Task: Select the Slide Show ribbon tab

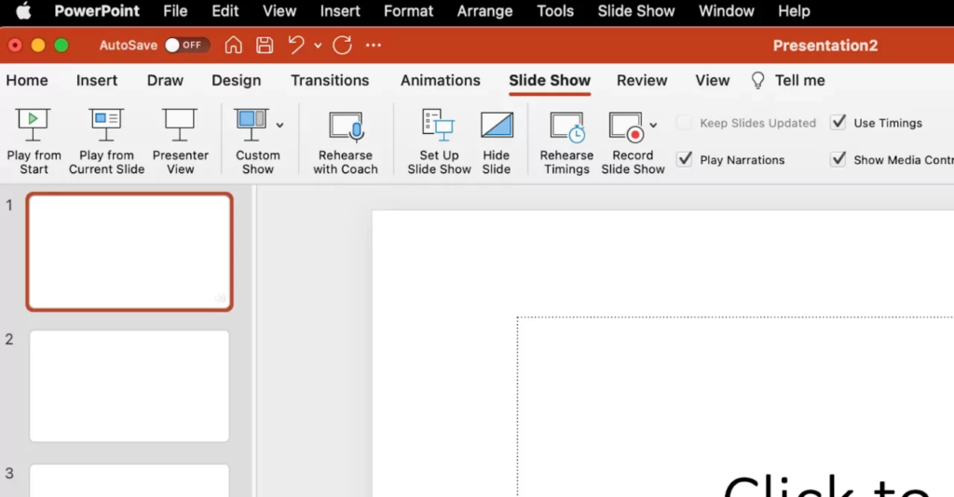Action: (x=550, y=80)
